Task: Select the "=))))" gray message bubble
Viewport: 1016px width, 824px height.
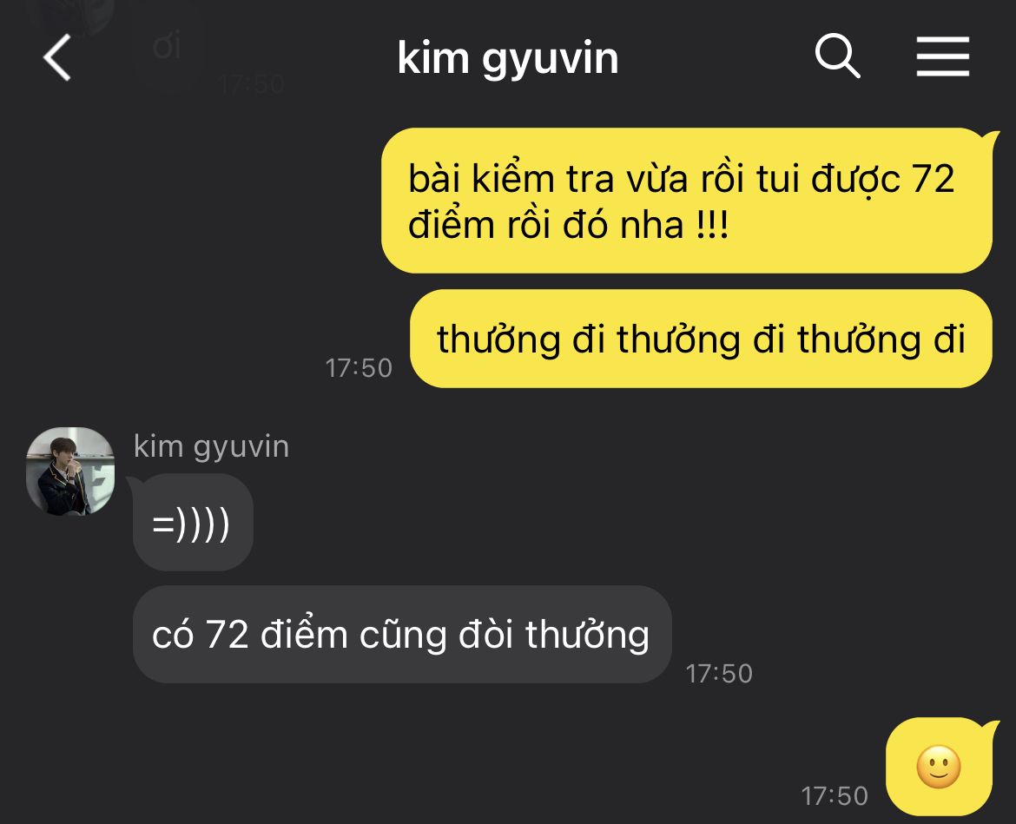Action: 193,522
